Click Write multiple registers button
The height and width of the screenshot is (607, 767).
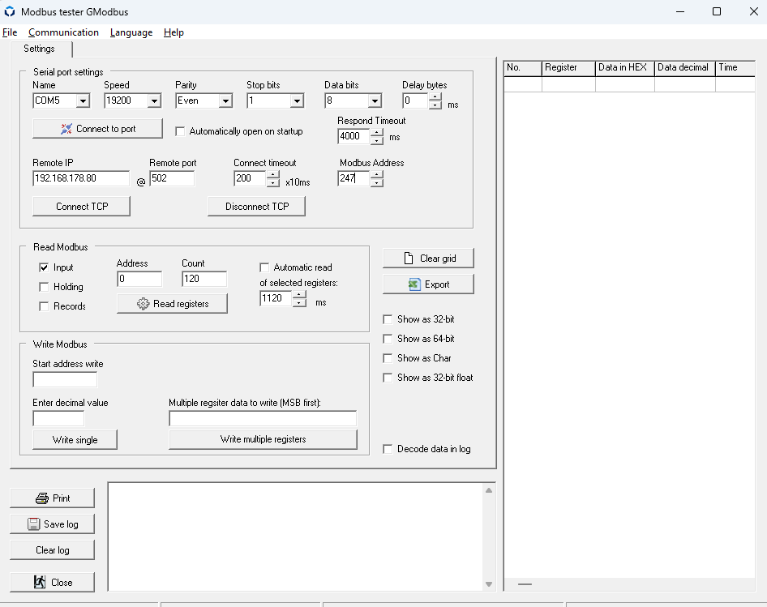pos(263,439)
